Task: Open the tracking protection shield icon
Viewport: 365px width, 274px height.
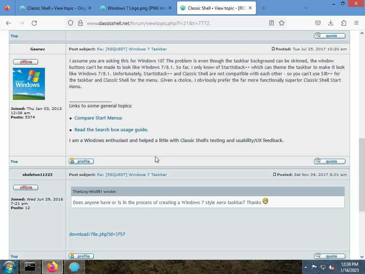Action: [x=71, y=23]
